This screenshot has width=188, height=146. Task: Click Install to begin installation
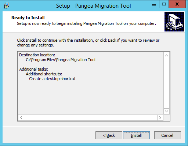coord(136,135)
